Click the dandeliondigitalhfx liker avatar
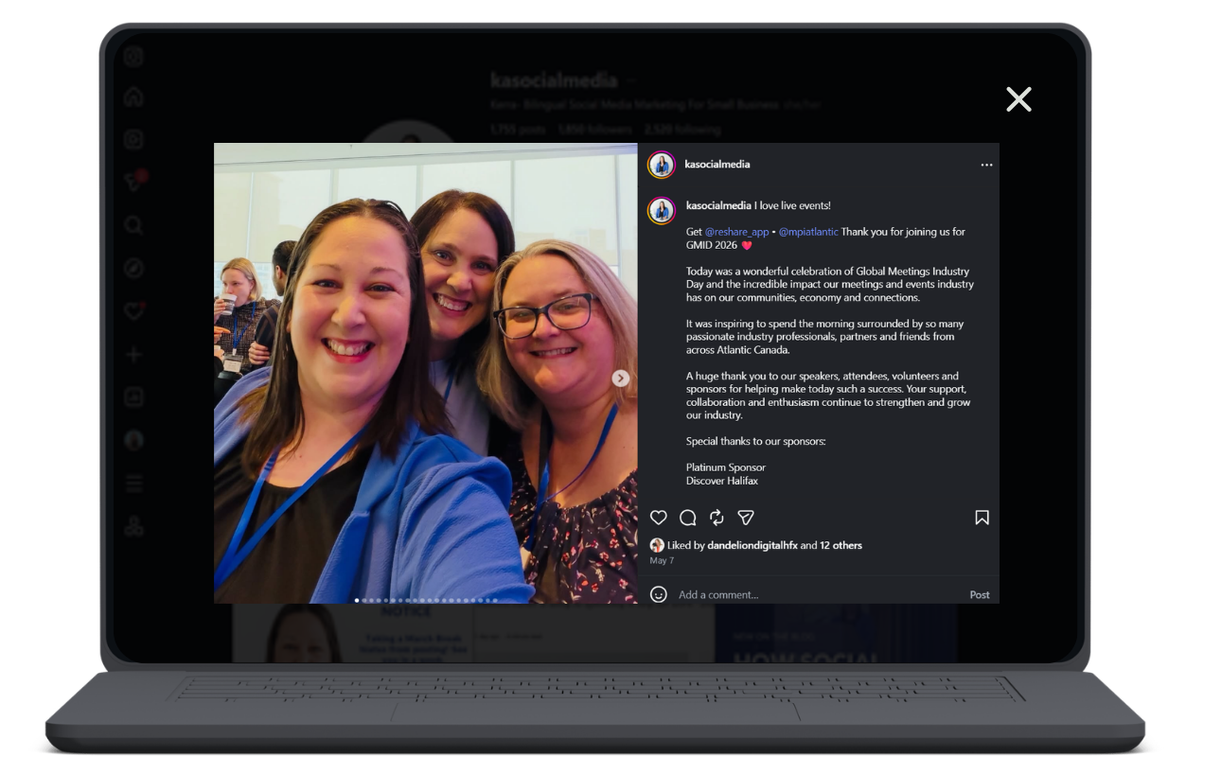Image resolution: width=1221 pixels, height=757 pixels. 657,545
